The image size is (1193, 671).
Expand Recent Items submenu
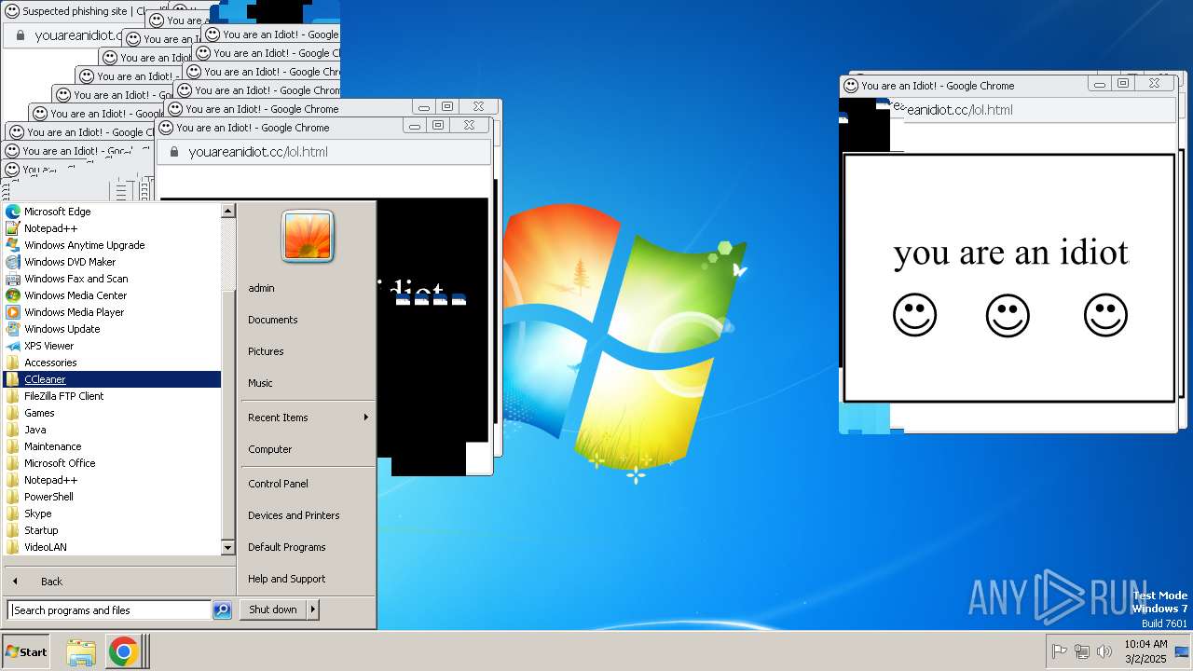pyautogui.click(x=307, y=418)
